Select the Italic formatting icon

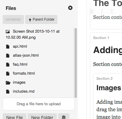click(102, 11)
